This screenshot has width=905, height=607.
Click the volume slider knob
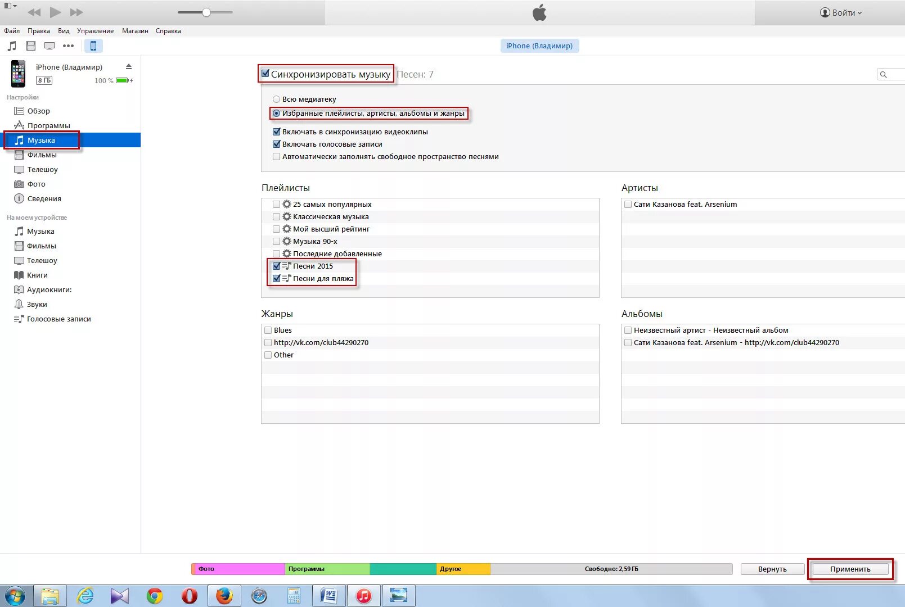(206, 12)
